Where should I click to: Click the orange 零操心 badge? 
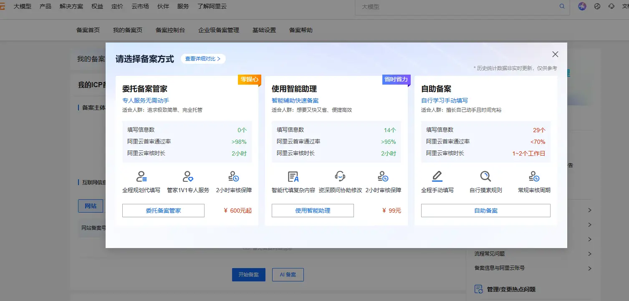click(x=249, y=79)
